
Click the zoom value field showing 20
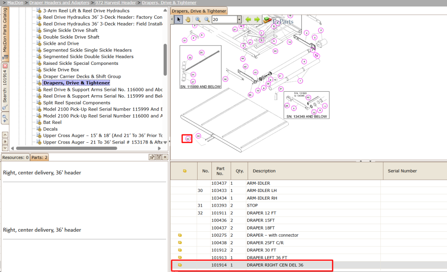coord(224,19)
